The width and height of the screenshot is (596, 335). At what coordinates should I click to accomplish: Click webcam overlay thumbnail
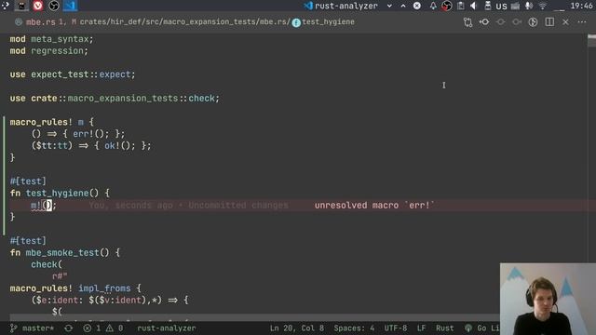click(x=548, y=299)
